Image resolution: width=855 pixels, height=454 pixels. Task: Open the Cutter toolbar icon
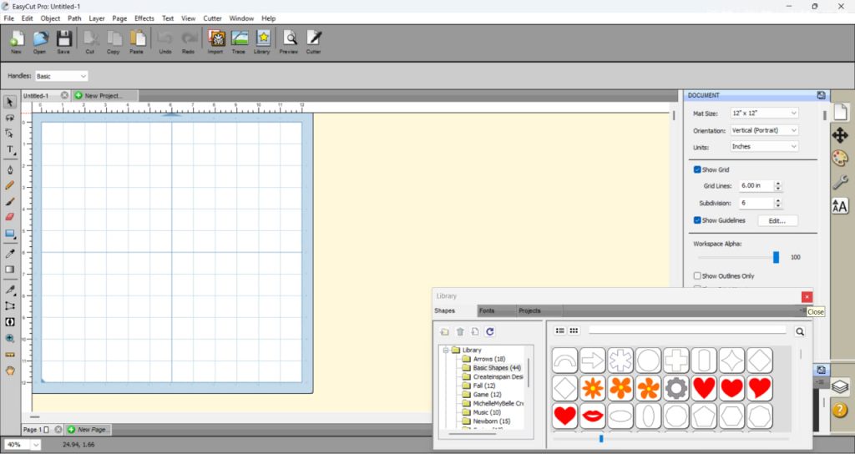pyautogui.click(x=313, y=40)
